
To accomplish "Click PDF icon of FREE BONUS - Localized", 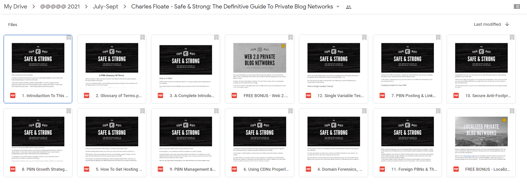I will coord(456,169).
